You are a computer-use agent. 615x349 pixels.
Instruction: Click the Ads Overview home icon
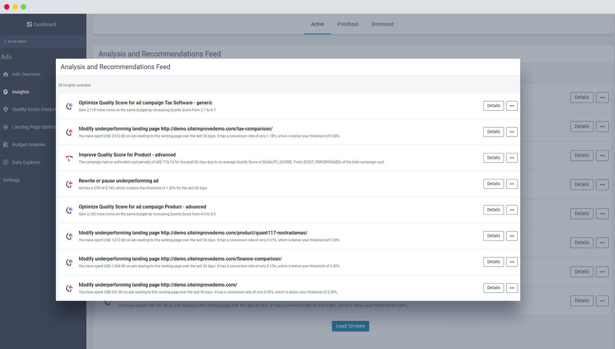click(5, 74)
